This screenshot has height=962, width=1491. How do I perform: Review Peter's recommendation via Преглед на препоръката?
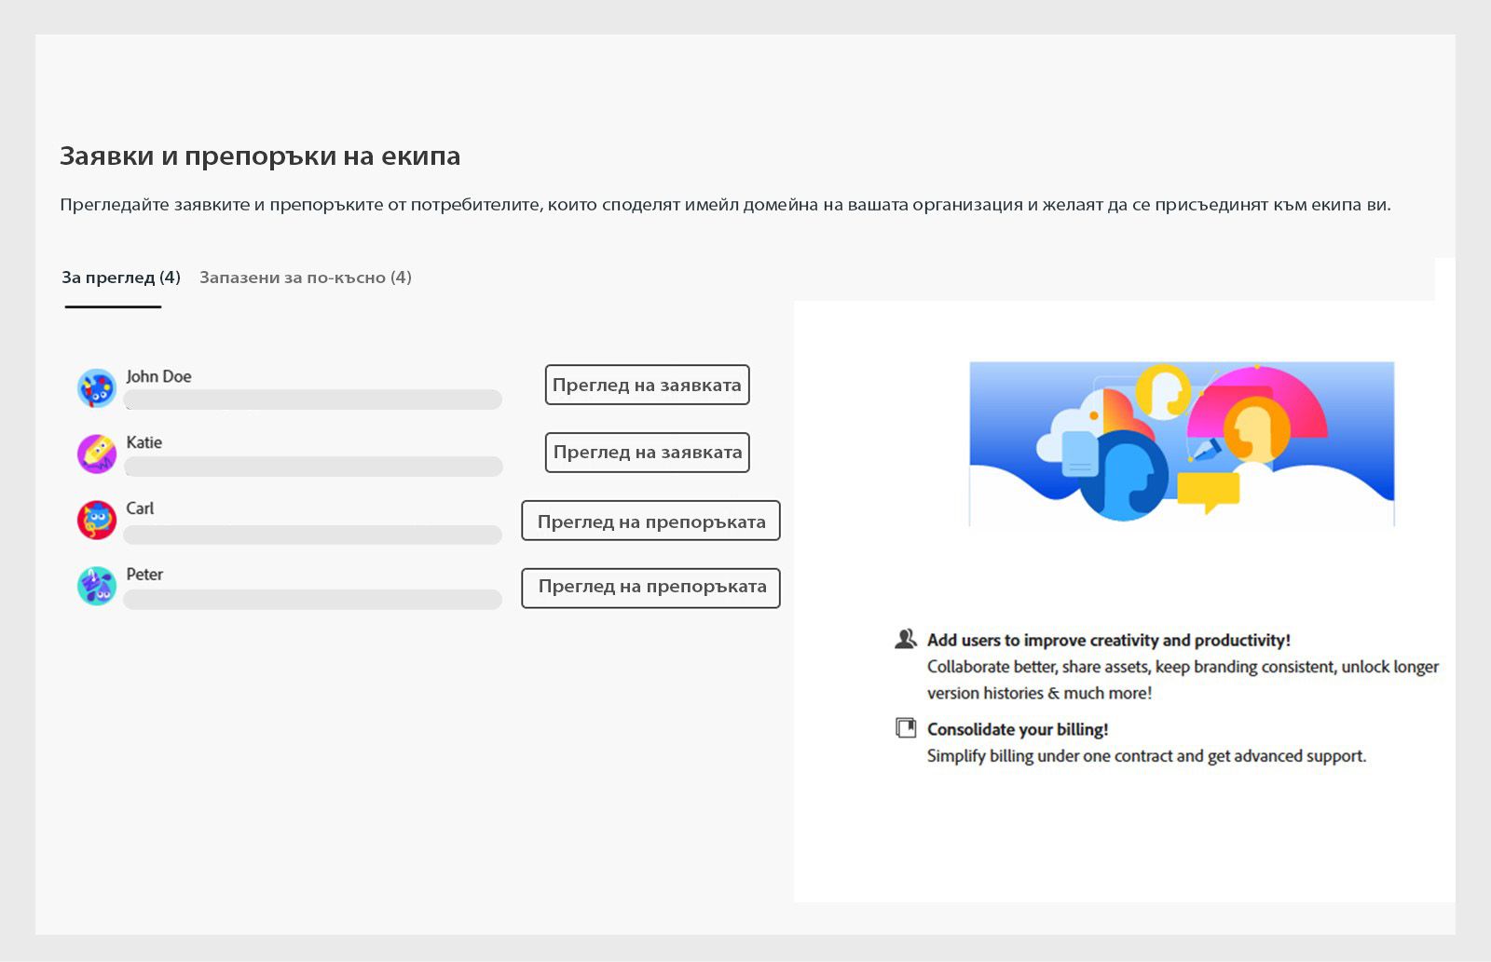(x=650, y=588)
